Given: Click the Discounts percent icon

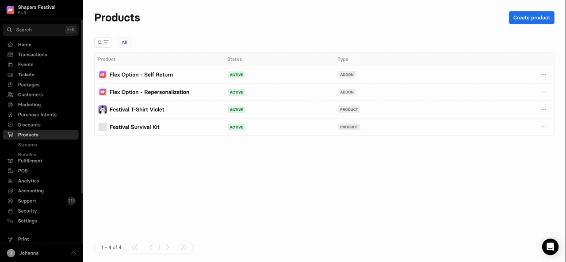Looking at the screenshot, I should click(10, 125).
